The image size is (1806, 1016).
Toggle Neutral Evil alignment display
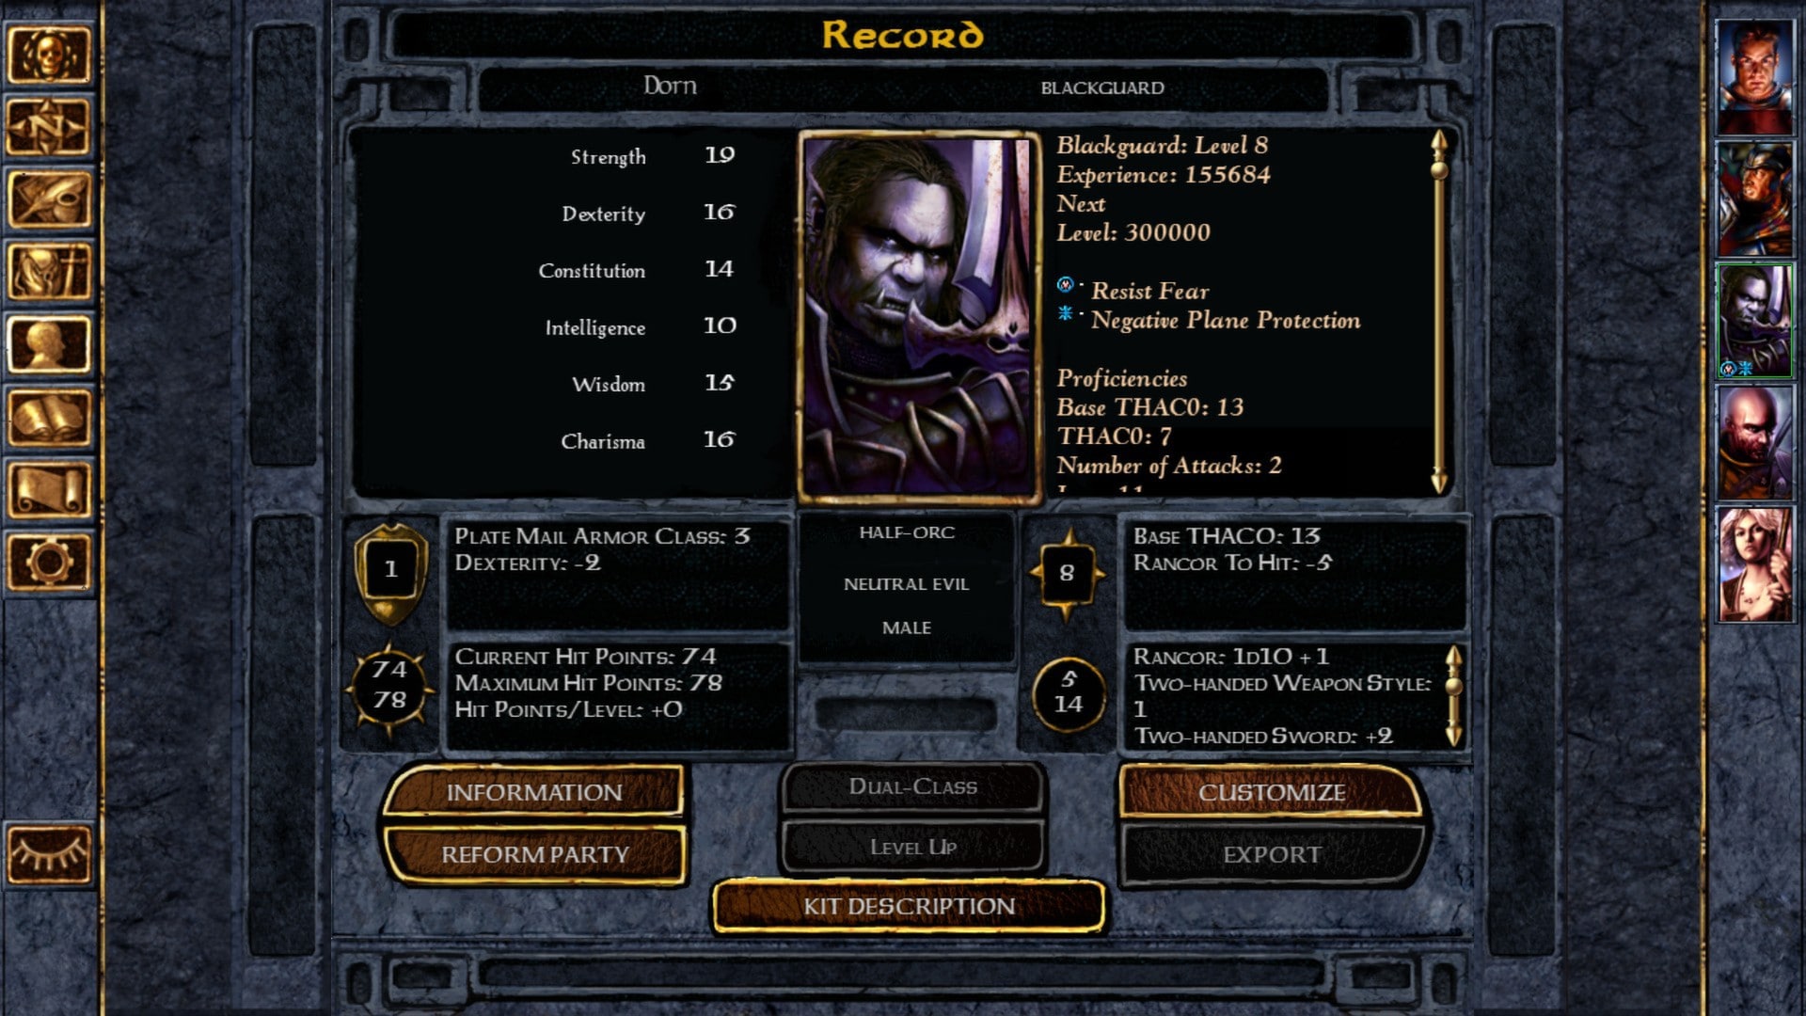906,583
